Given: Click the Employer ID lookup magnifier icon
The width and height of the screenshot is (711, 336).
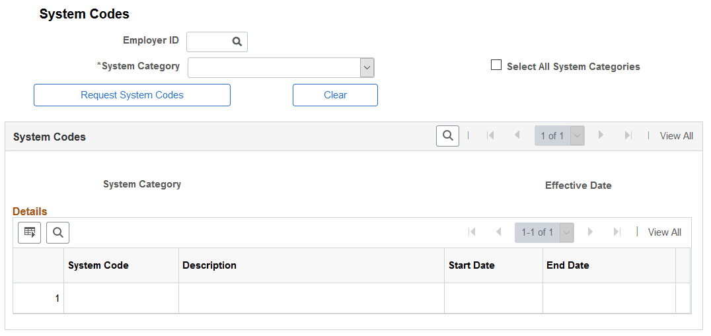Looking at the screenshot, I should (237, 42).
